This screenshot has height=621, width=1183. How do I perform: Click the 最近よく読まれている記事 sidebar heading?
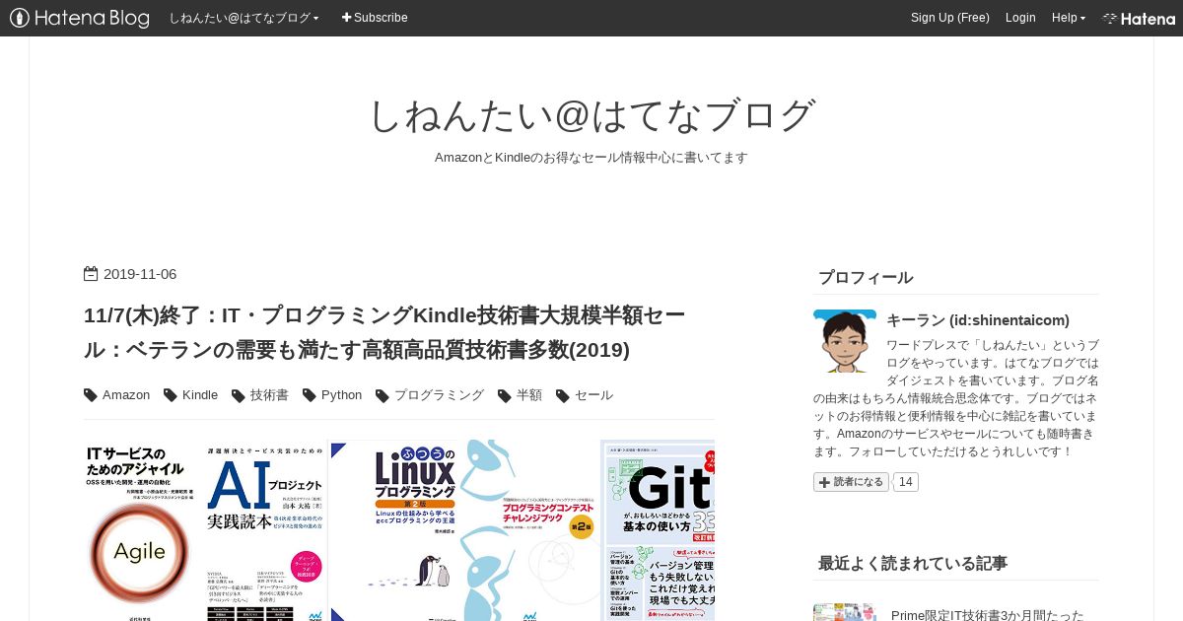[x=913, y=564]
